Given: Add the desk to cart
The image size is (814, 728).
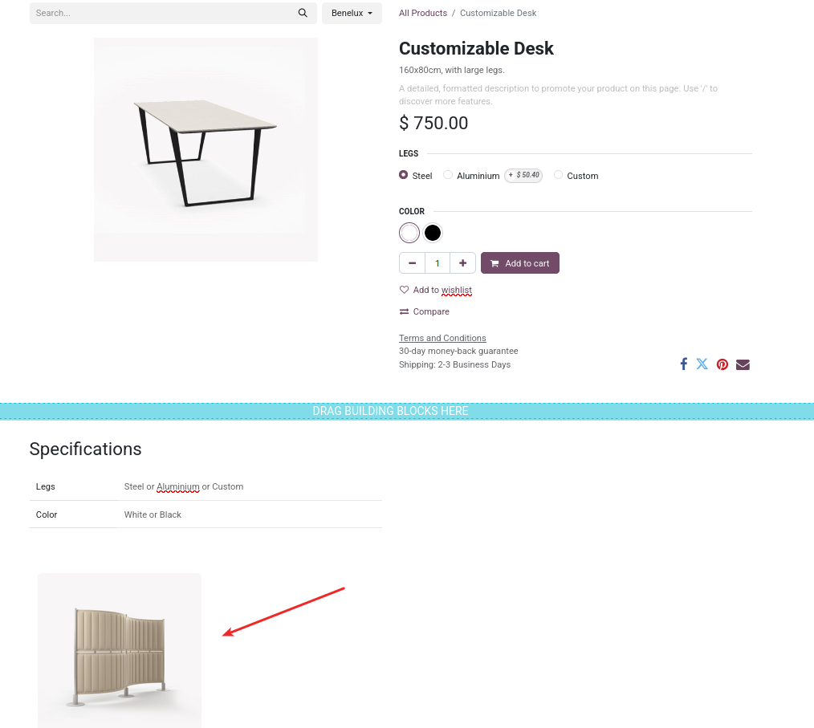Looking at the screenshot, I should 520,263.
